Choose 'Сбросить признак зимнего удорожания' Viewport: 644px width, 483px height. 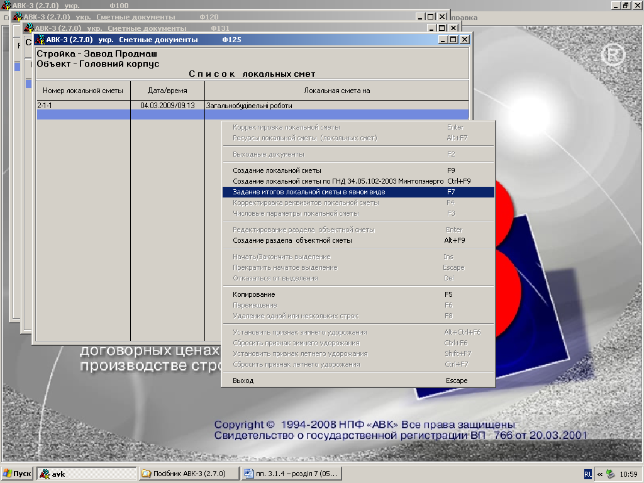[358, 343]
